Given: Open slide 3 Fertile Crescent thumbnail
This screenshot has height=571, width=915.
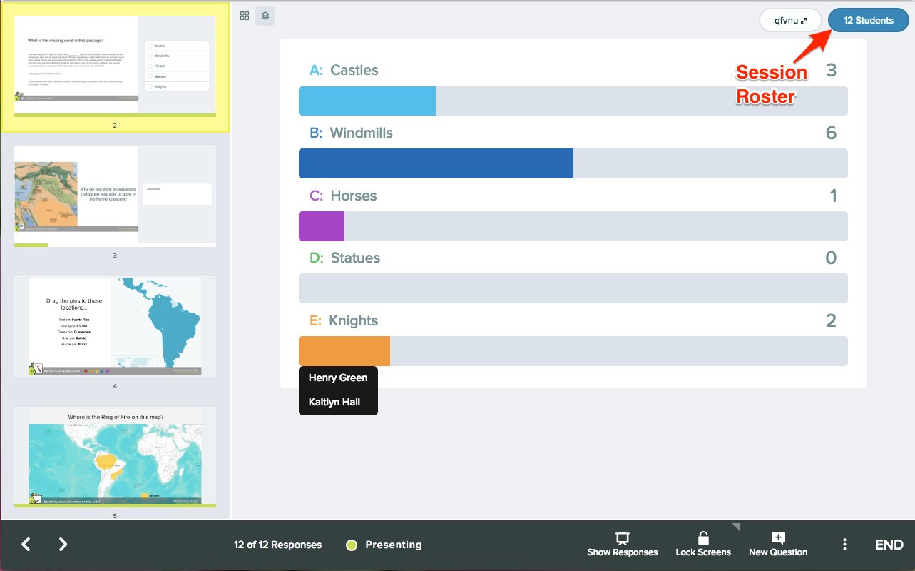Looking at the screenshot, I should click(115, 196).
